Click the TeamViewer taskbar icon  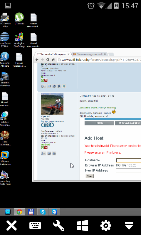coord(55,212)
